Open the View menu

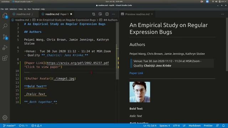[20, 9]
